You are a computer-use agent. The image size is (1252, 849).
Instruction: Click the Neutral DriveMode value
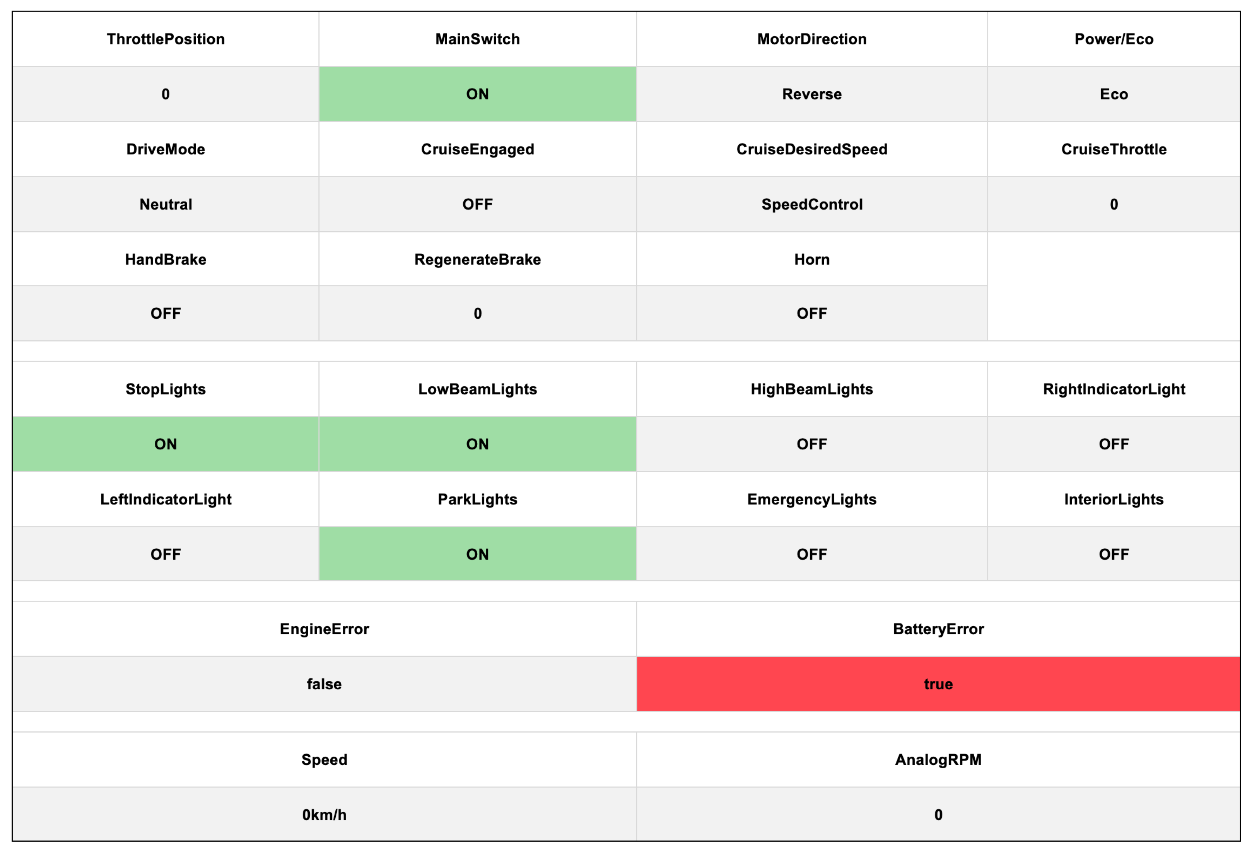pyautogui.click(x=166, y=204)
